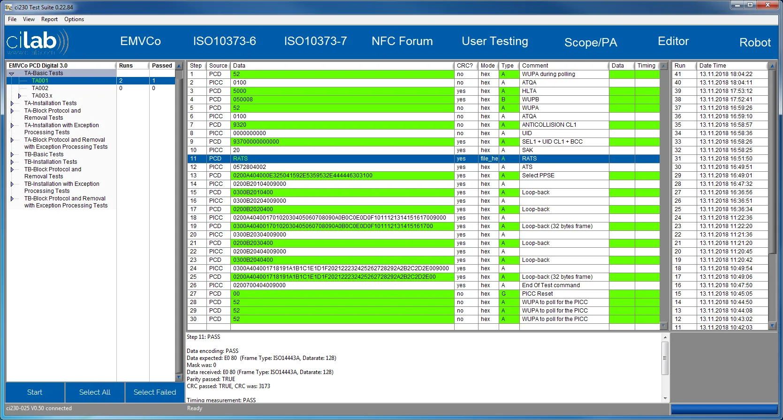Open the Editor tab
This screenshot has width=783, height=420.
pyautogui.click(x=673, y=41)
